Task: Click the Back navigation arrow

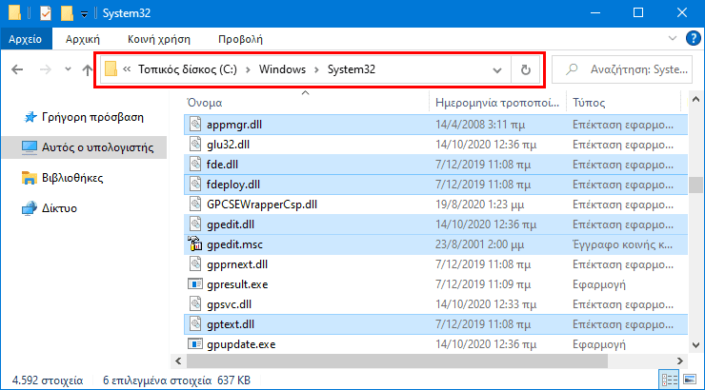Action: pyautogui.click(x=17, y=69)
